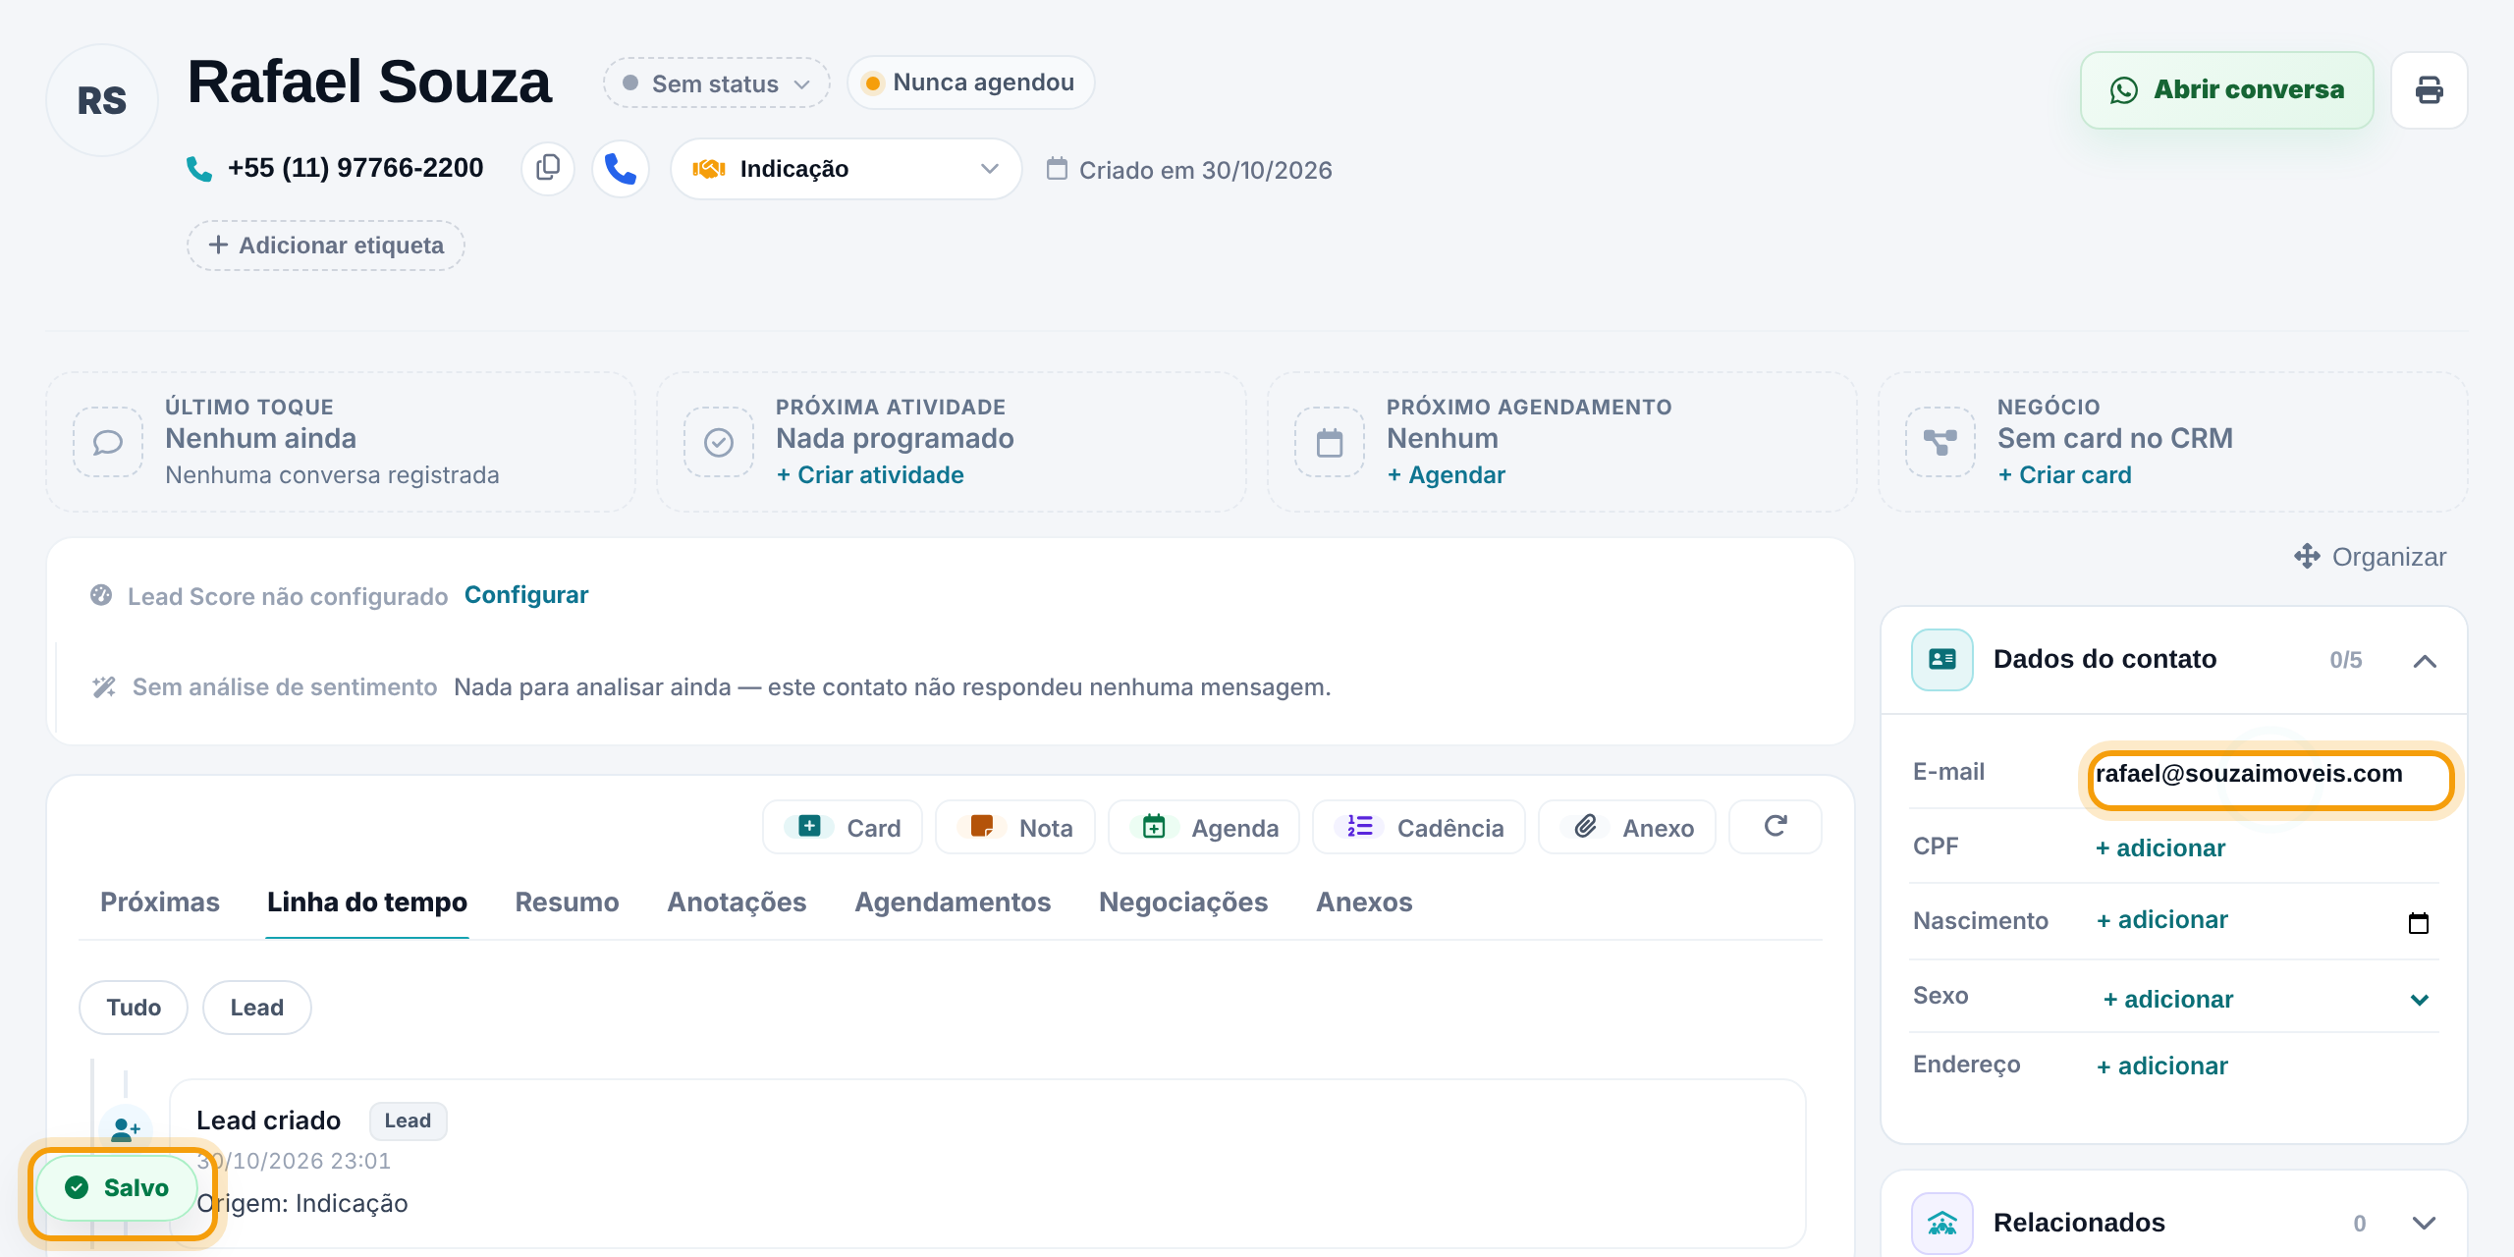Select the Lead filter chip
2514x1257 pixels.
[257, 1008]
